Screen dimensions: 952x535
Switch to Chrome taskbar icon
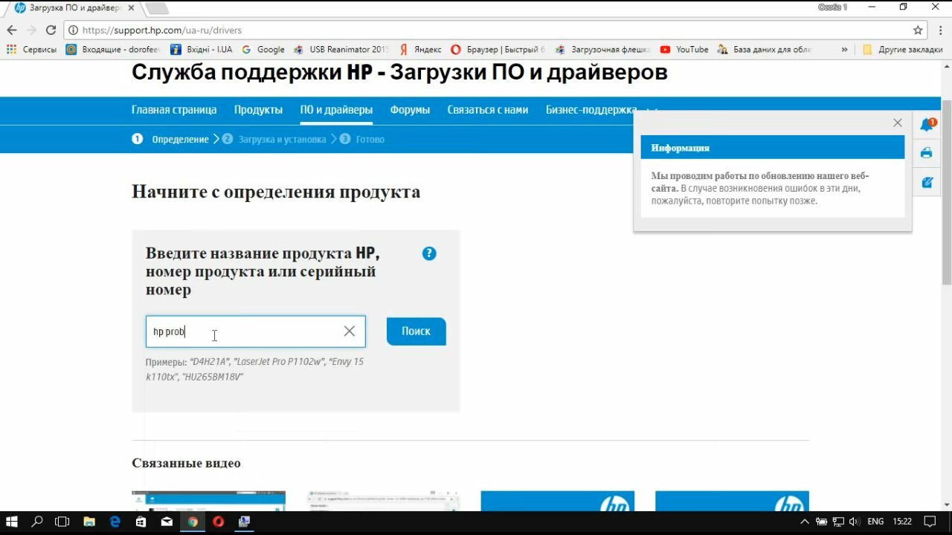[x=193, y=522]
